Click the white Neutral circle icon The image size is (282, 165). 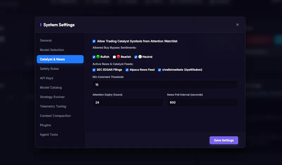pyautogui.click(x=140, y=57)
